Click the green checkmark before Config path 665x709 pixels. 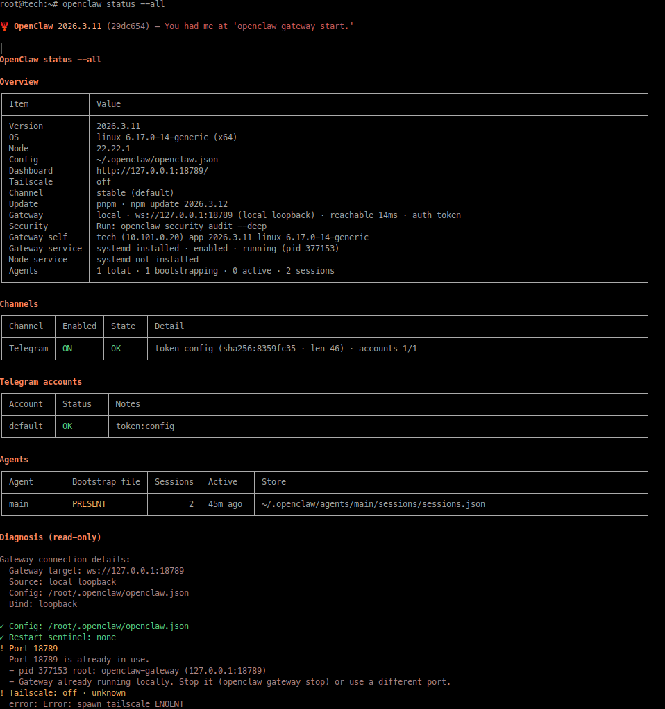(2, 626)
